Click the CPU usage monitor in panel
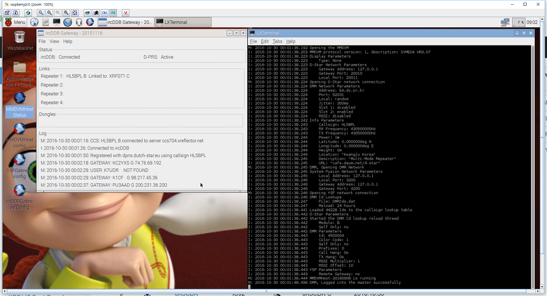547x296 pixels. 519,22
